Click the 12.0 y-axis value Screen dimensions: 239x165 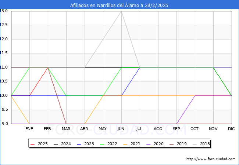tap(4, 39)
